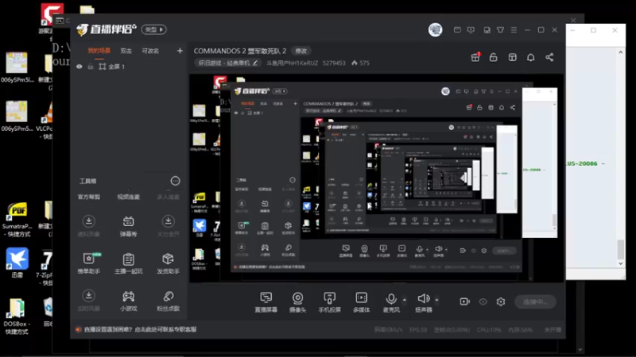Mute the 扬声器 speaker
636x357 pixels.
point(424,302)
